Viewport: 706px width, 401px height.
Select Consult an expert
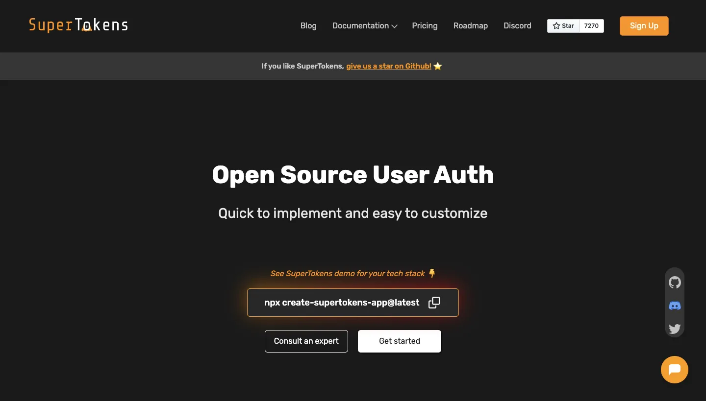(x=306, y=341)
